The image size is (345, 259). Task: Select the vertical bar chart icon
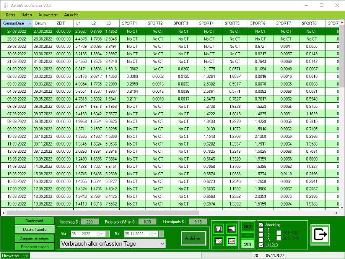(219, 229)
